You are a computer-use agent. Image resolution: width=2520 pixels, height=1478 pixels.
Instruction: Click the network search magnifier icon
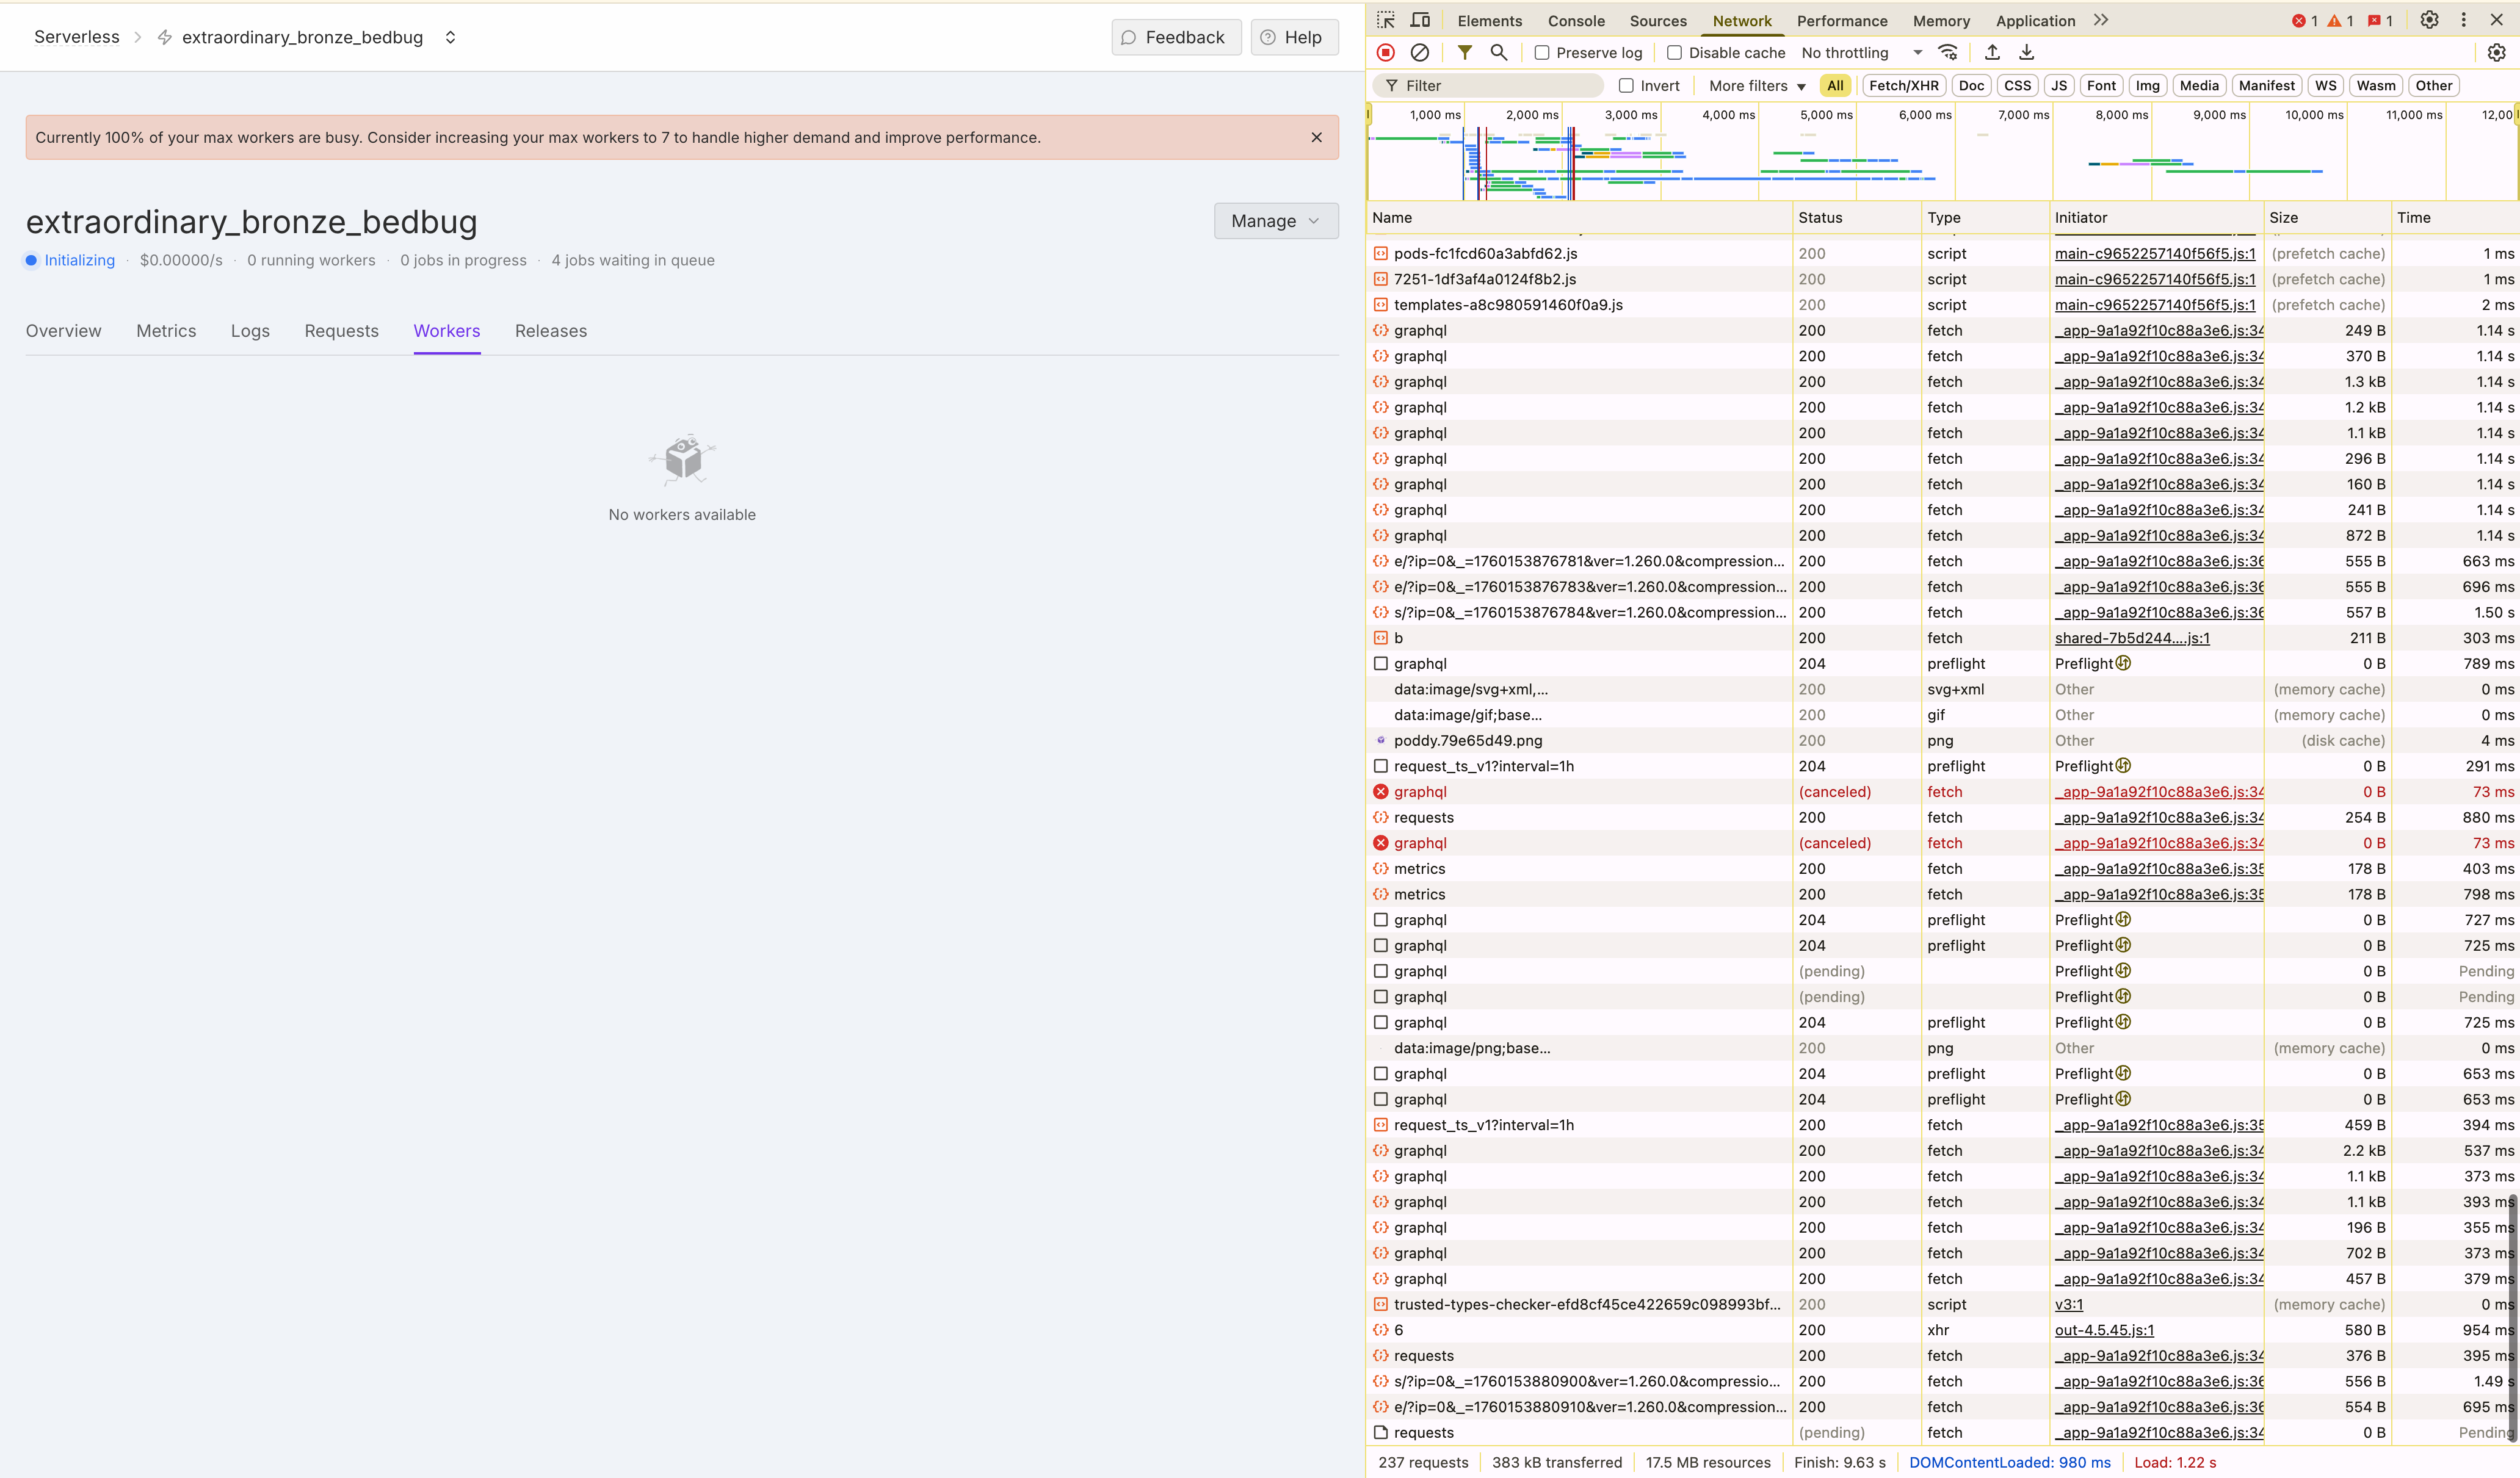pos(1498,53)
